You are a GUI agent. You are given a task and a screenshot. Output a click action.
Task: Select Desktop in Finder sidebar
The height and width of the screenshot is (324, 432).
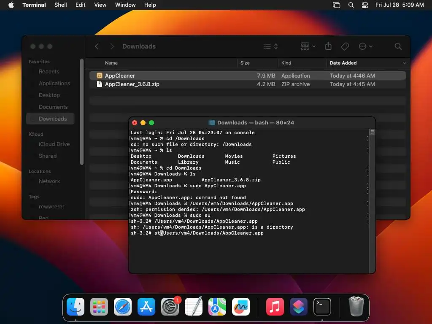pos(49,95)
